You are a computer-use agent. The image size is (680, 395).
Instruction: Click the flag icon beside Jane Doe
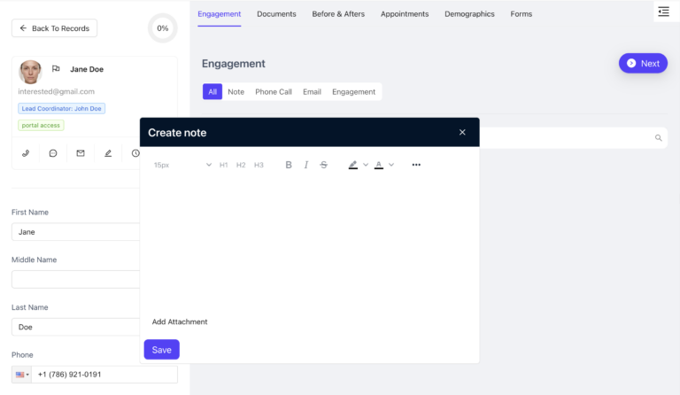56,68
